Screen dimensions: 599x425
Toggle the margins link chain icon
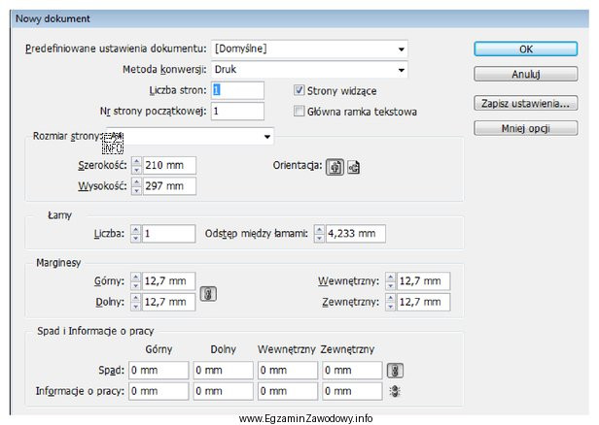(x=208, y=294)
